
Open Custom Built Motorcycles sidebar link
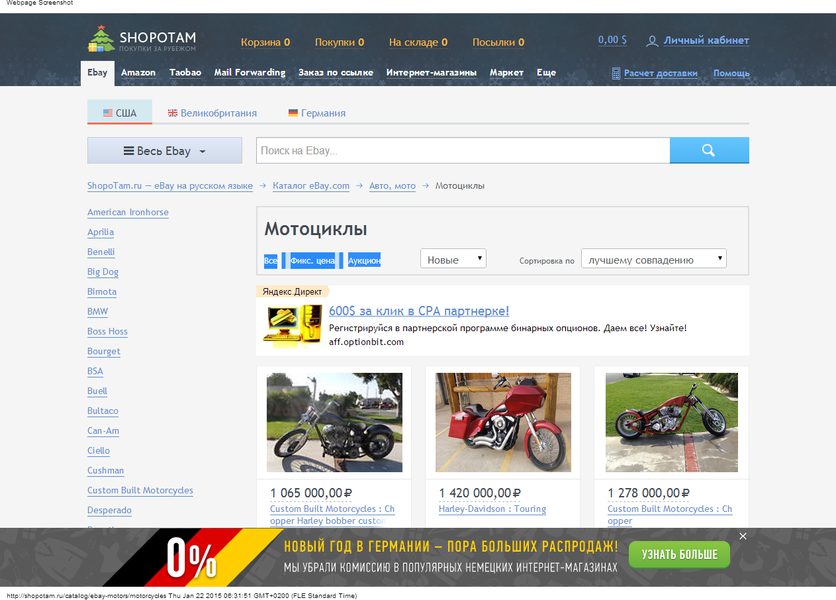[x=140, y=491]
